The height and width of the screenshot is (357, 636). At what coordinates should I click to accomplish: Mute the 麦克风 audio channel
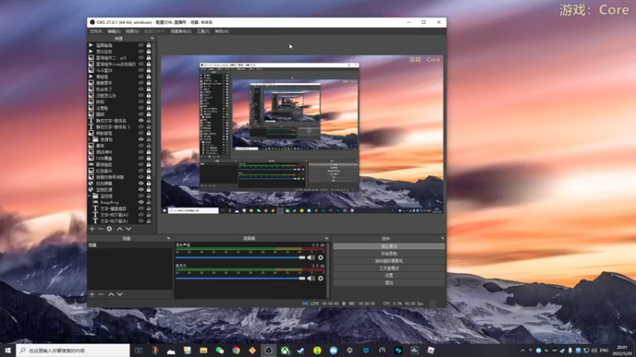[311, 278]
